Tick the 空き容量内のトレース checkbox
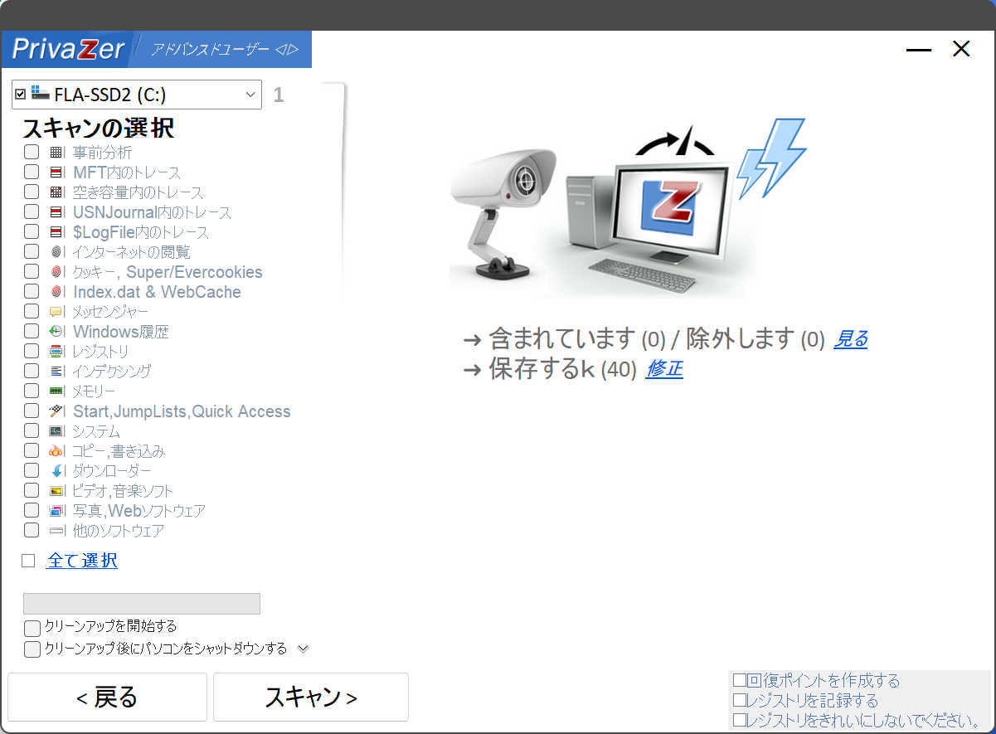996x734 pixels. pyautogui.click(x=32, y=192)
